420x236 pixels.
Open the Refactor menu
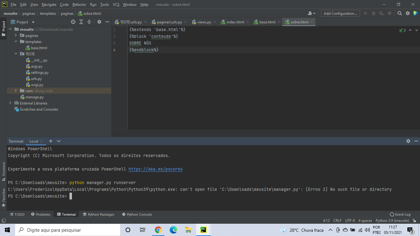(79, 5)
